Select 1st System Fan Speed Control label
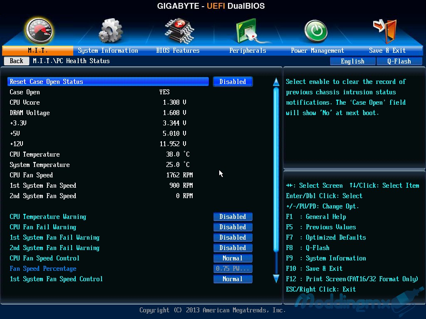Screen dimensions: 426x319 coord(56,279)
